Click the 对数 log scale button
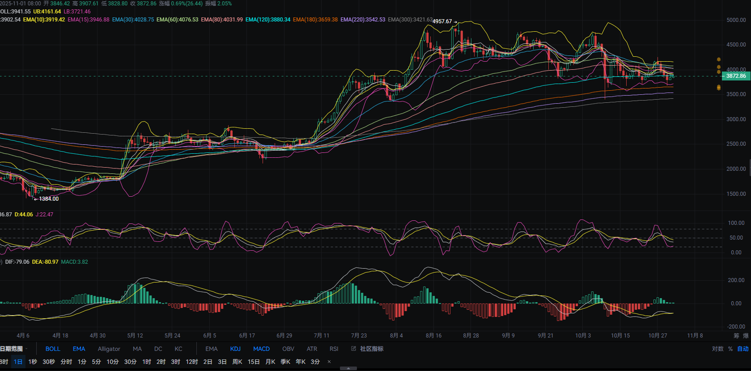Viewport: 751px width, 371px height. point(717,349)
